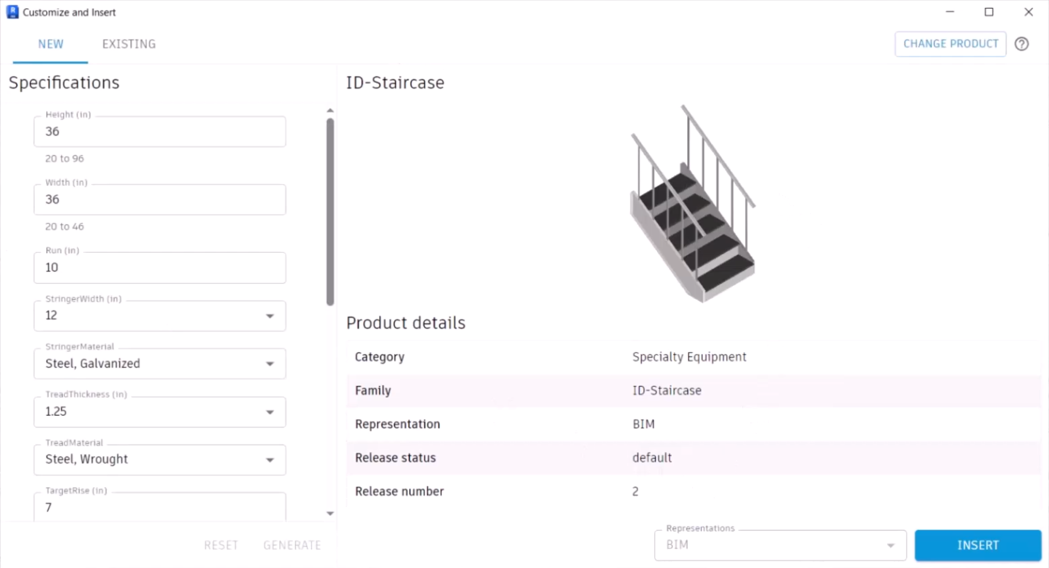Click the 'Specialty Equipment' category value
The image size is (1049, 568).
tap(689, 357)
